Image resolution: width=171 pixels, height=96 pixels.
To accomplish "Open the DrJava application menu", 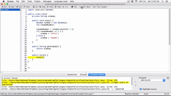I will pos(10,1).
